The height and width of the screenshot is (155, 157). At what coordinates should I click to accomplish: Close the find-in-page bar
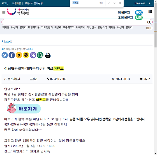coord(120,3)
